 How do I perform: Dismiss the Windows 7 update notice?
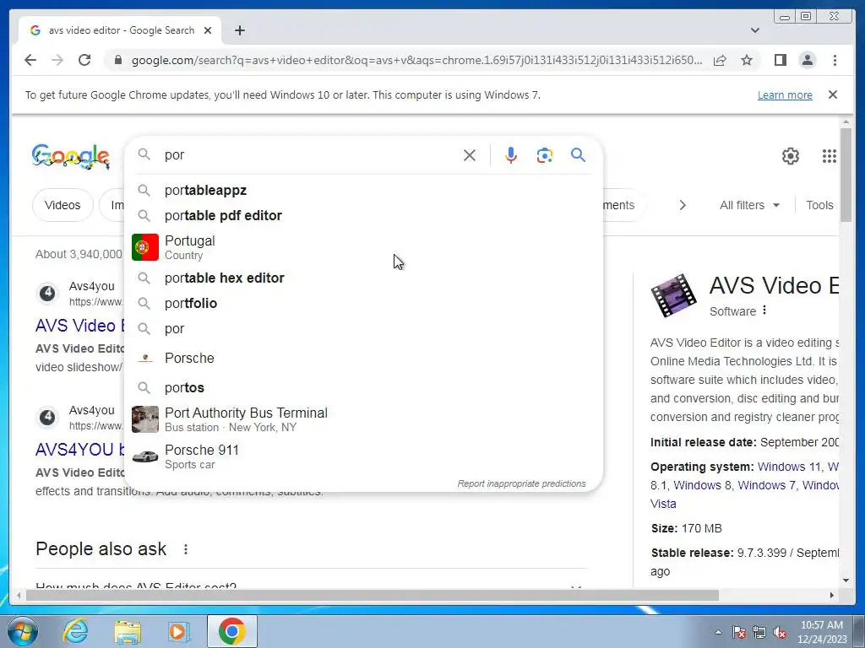point(833,94)
